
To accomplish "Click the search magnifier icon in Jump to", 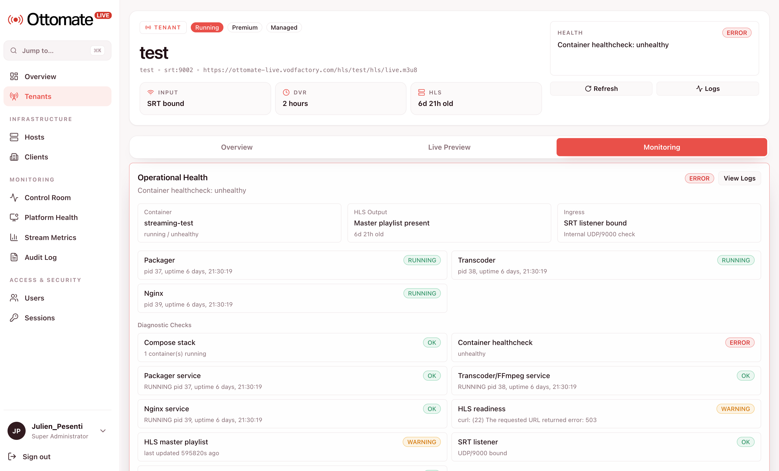I will pos(14,50).
